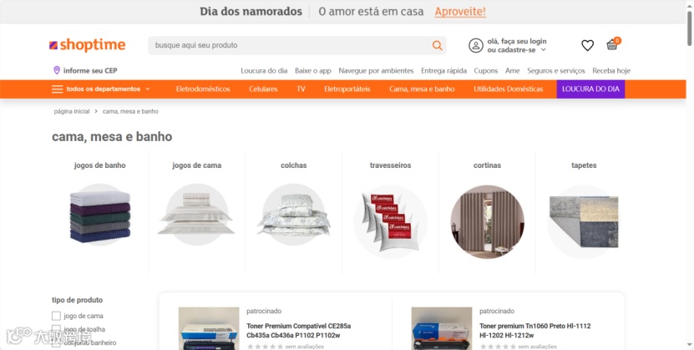694x350 pixels.
Task: Expand the login or cadastre-se chevron
Action: tap(544, 50)
